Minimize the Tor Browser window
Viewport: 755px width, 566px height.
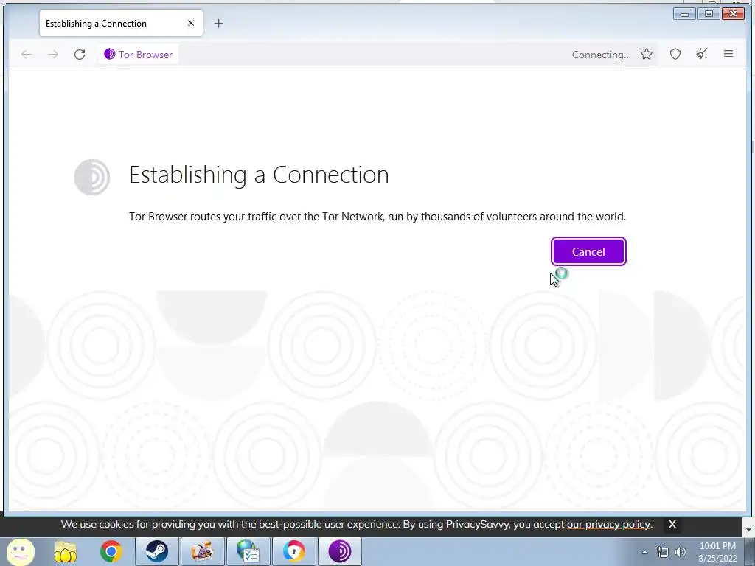point(684,14)
